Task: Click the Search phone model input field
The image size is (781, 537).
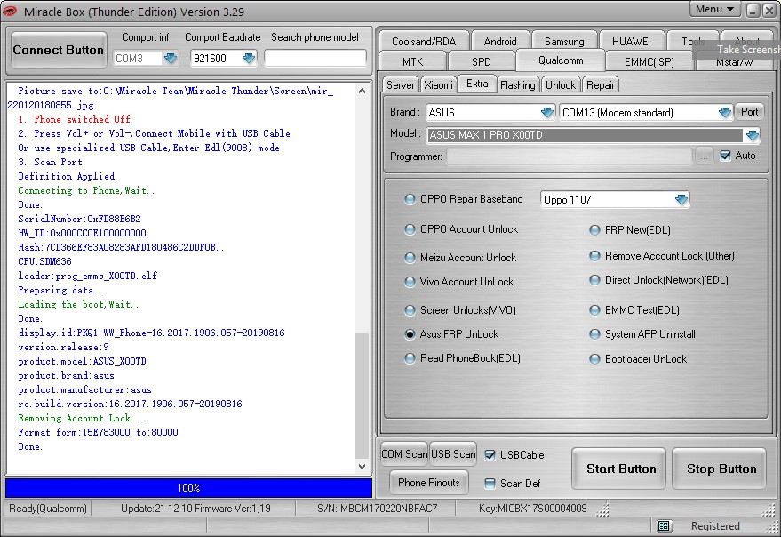Action: tap(315, 59)
